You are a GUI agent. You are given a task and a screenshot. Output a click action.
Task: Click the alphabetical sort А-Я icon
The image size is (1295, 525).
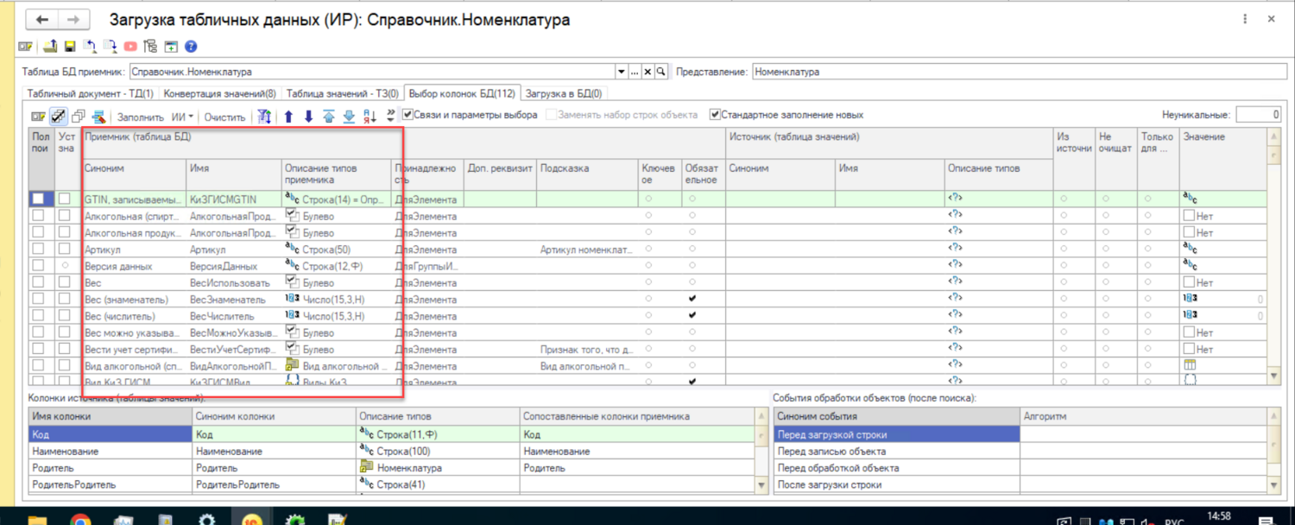pyautogui.click(x=370, y=117)
